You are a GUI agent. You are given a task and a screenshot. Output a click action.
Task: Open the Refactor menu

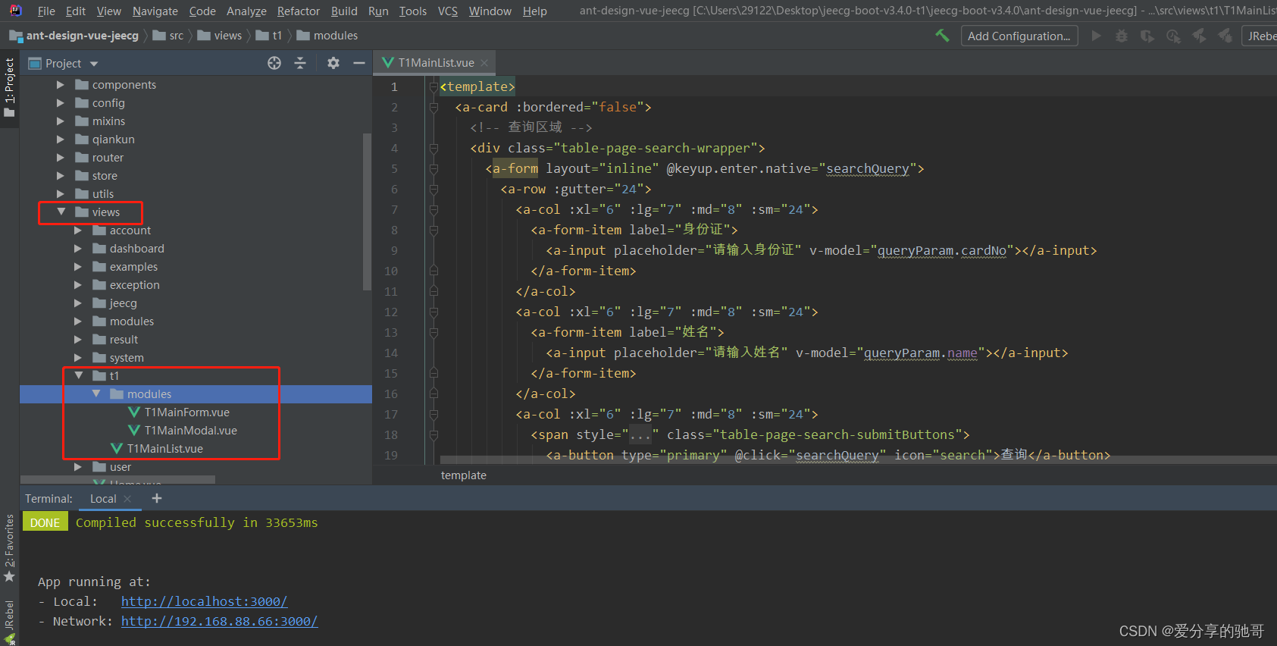click(299, 11)
